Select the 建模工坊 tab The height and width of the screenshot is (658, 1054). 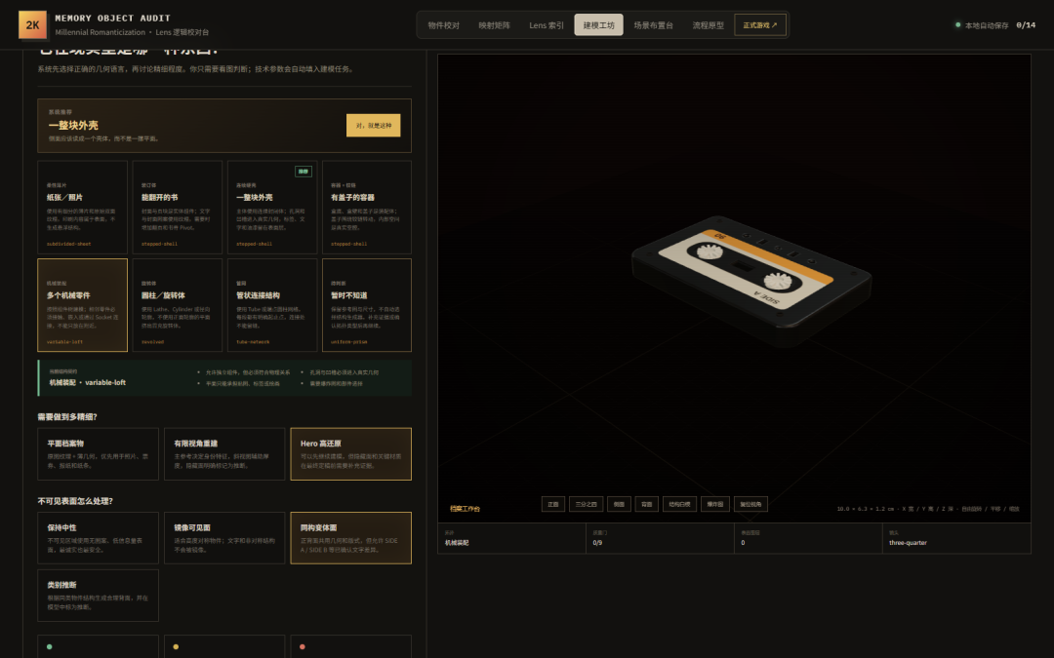599,25
